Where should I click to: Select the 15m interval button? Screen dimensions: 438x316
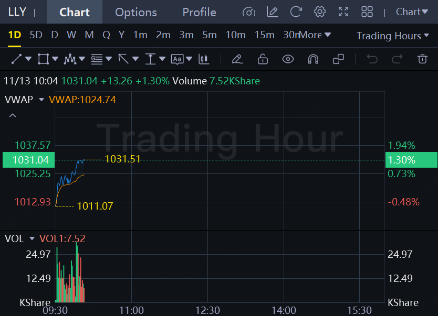tap(264, 35)
